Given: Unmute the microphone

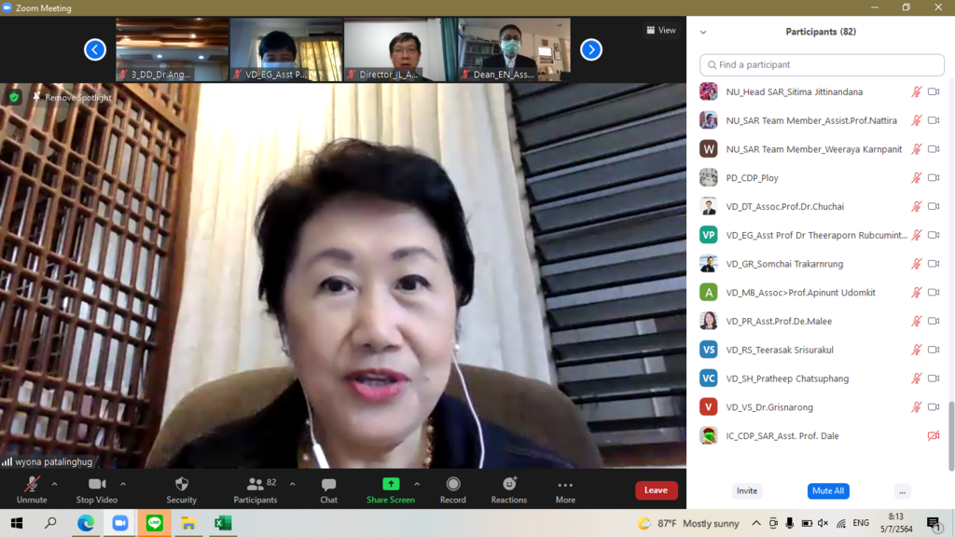Looking at the screenshot, I should tap(32, 489).
